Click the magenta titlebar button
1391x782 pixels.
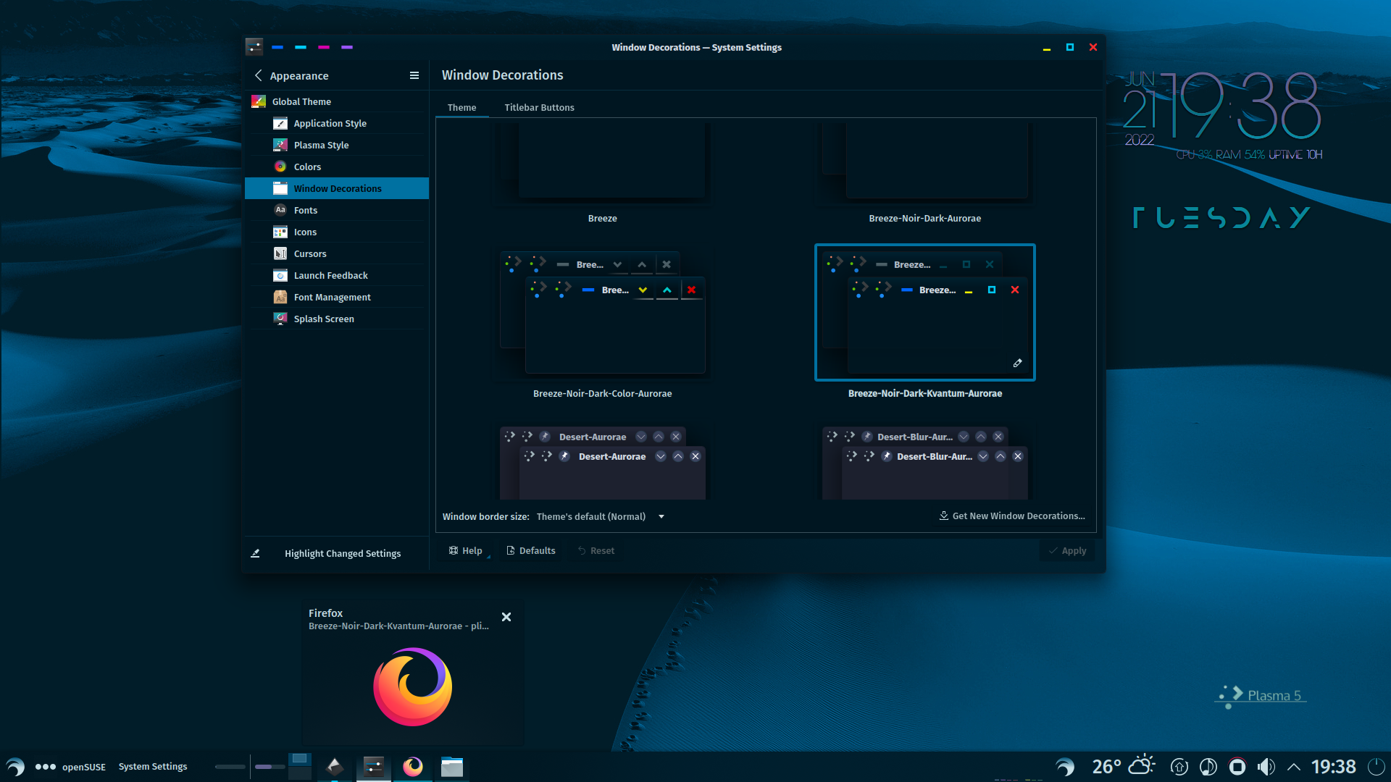coord(324,47)
